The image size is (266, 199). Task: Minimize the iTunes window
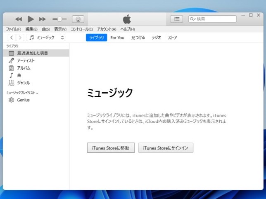(243, 15)
